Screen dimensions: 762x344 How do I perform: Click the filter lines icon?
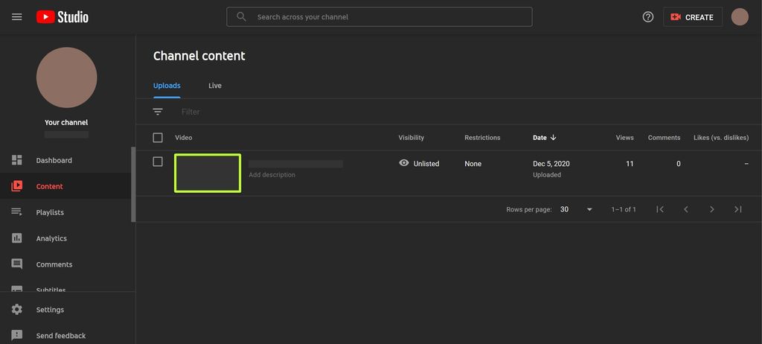(x=158, y=112)
